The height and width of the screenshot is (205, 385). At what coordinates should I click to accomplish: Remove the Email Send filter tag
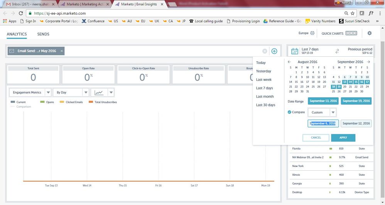point(61,51)
